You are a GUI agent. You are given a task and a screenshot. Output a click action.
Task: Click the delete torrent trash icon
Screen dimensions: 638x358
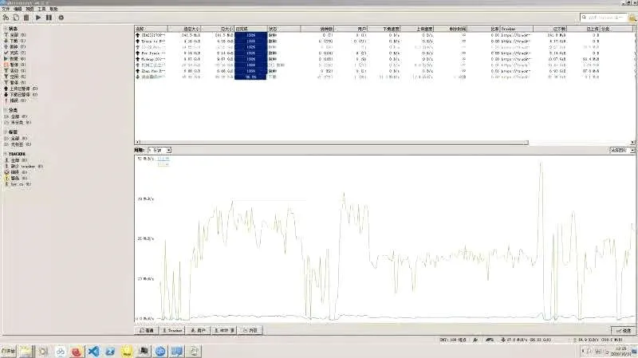click(26, 17)
